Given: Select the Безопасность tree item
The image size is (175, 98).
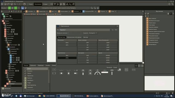Looking at the screenshot, I should 9,19.
